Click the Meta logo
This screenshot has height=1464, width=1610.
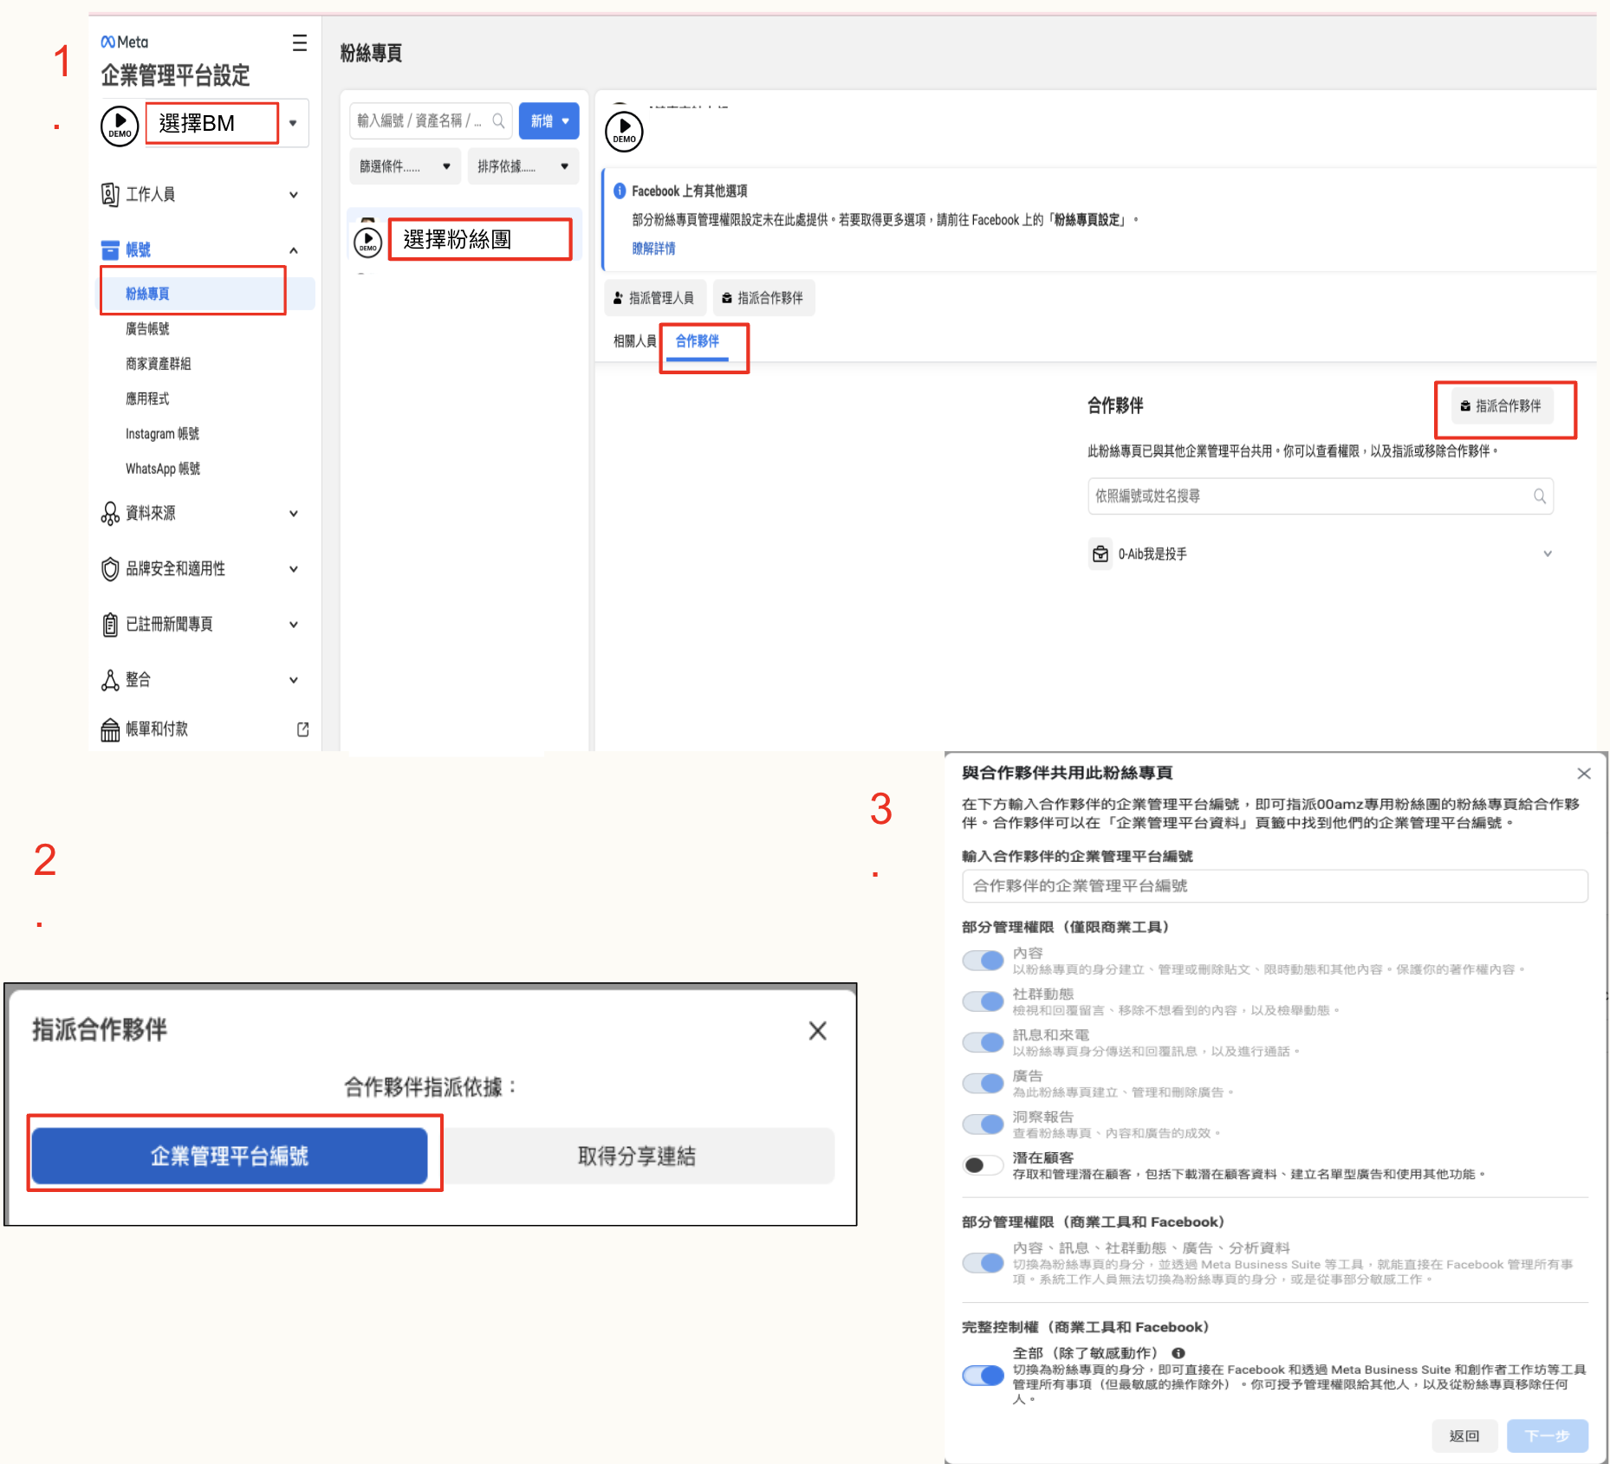125,42
